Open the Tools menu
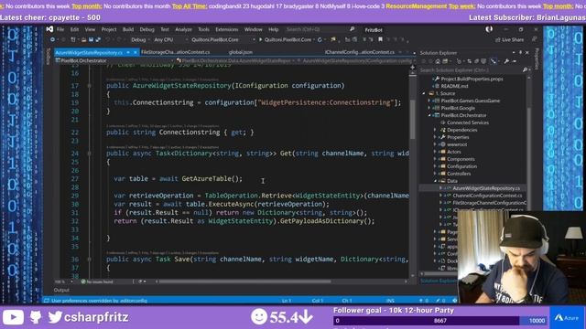The image size is (586, 329). 203,29
